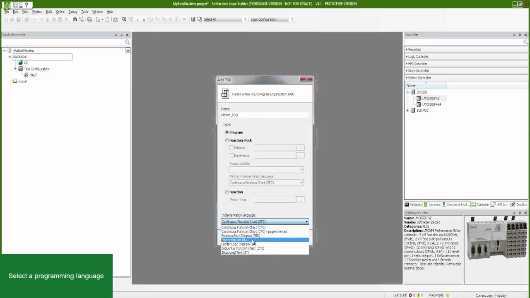Image resolution: width=530 pixels, height=298 pixels.
Task: Click the question mark help icon in title bar
Action: [x=26, y=5]
